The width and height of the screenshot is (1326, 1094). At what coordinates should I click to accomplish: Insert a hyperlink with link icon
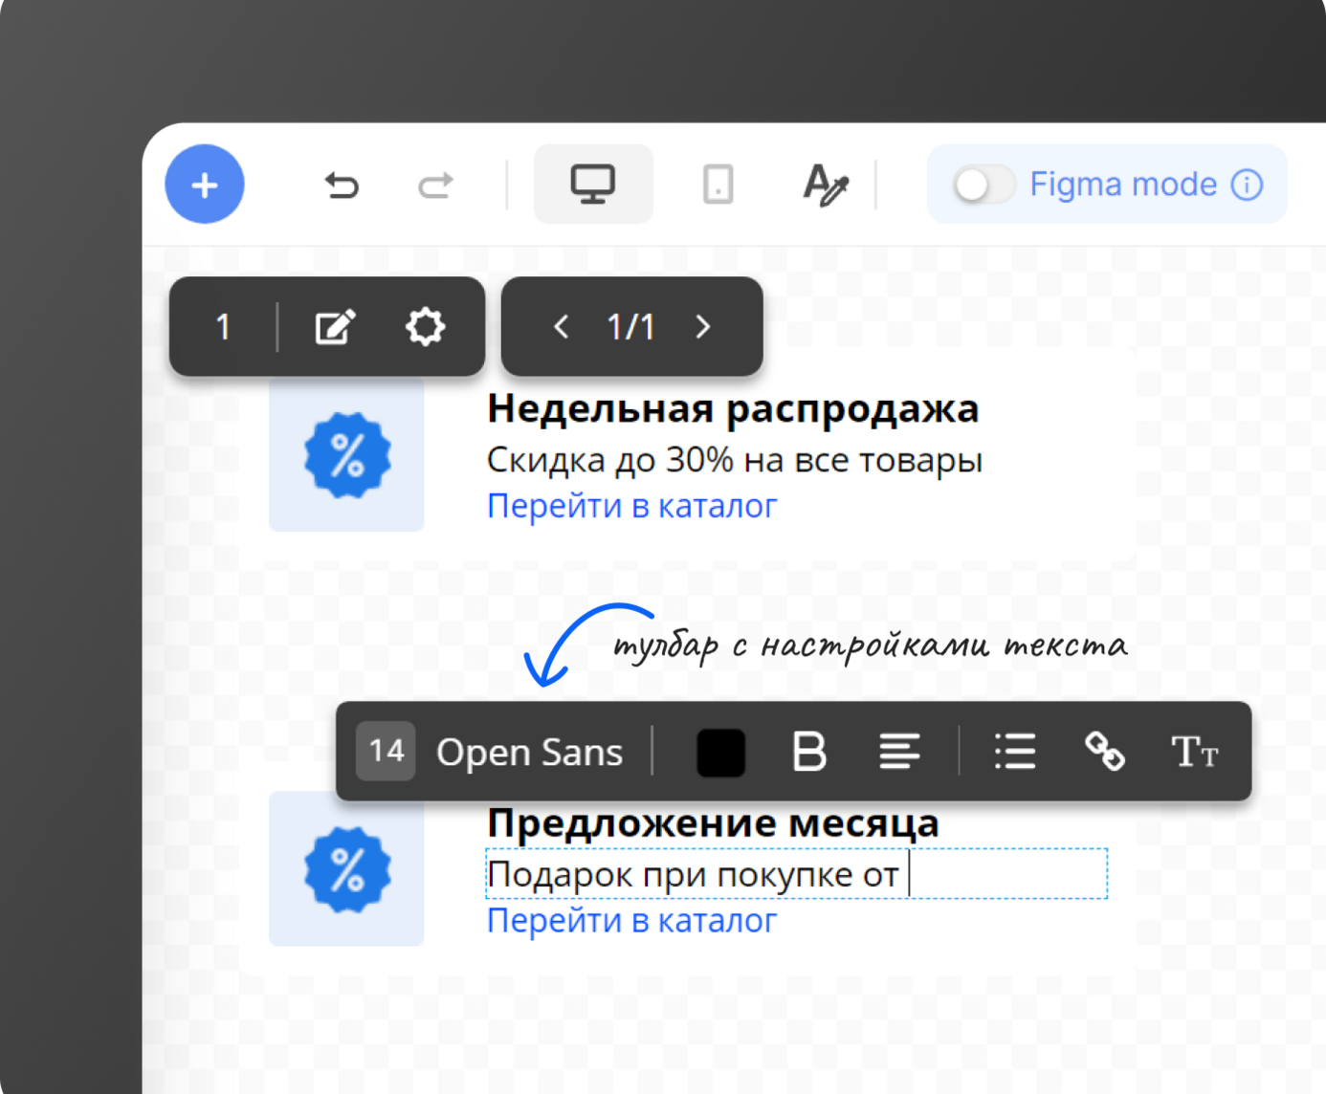(x=1105, y=753)
